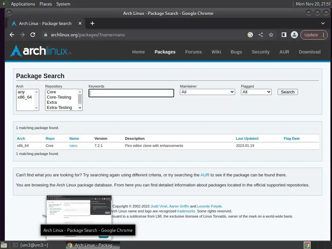
Task: Click the Arch list scroll-down arrow
Action: coord(36,108)
